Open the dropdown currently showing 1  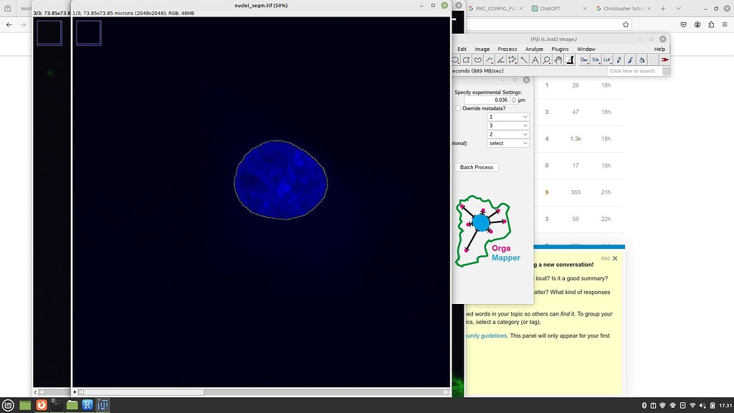pos(507,116)
